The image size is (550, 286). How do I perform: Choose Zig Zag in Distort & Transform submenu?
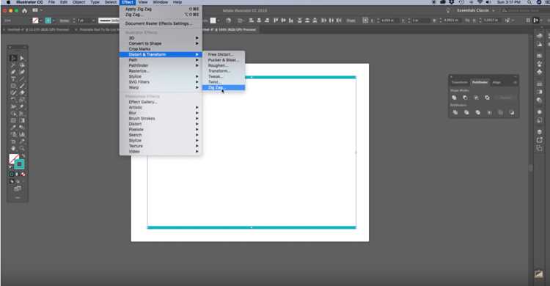pos(224,87)
